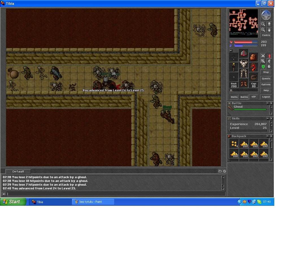Screen dimensions: 289x277
Task: Click the Stop button
Action: [x=266, y=72]
